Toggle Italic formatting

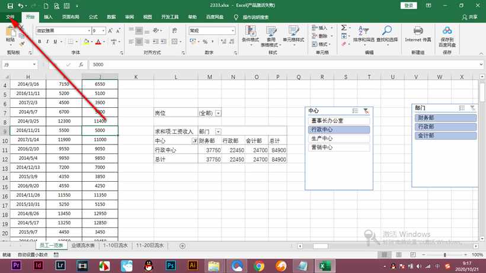click(47, 41)
